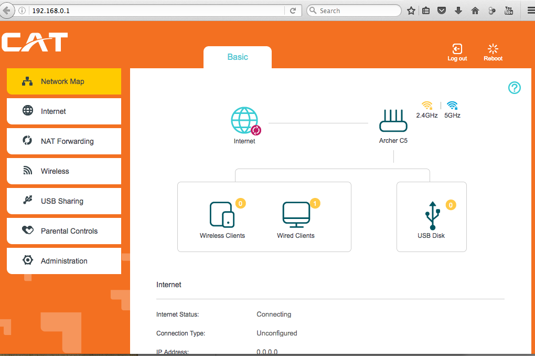535x356 pixels.
Task: Click the 'Connecting' status text
Action: (x=274, y=315)
